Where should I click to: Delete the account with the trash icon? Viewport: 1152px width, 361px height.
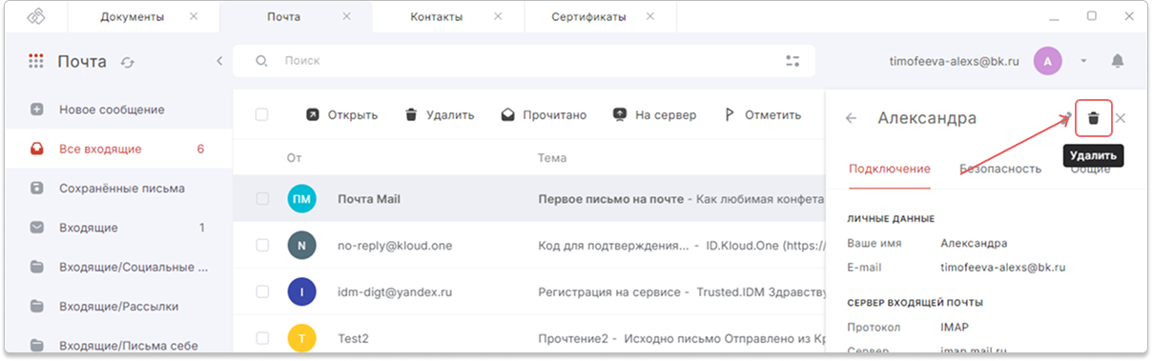[1094, 118]
